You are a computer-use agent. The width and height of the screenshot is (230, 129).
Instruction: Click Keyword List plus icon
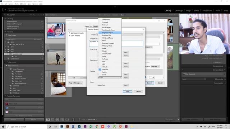click(x=183, y=70)
